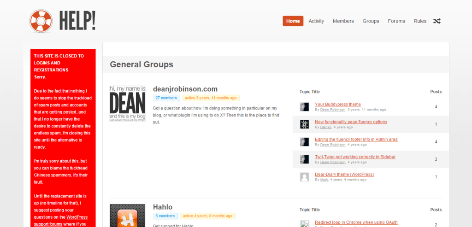Click post count 2 for Twit-Twoo topic
This screenshot has height=227, width=472.
click(436, 159)
